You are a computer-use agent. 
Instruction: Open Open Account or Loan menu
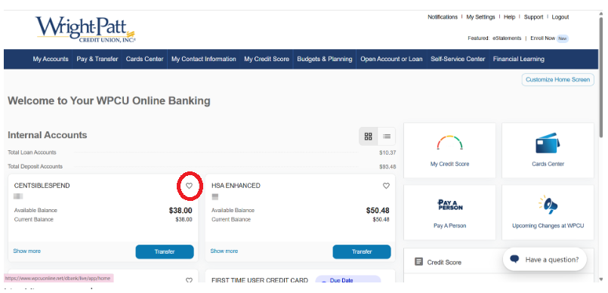point(391,59)
